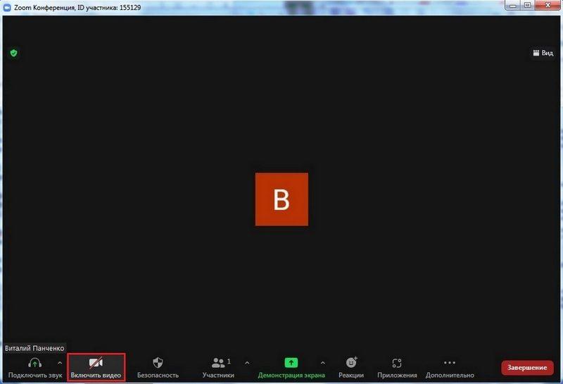
Task: Open the Безопасность security shield menu
Action: 158,368
